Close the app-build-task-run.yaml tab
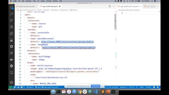The height and width of the screenshot is (95, 169). pos(140,6)
